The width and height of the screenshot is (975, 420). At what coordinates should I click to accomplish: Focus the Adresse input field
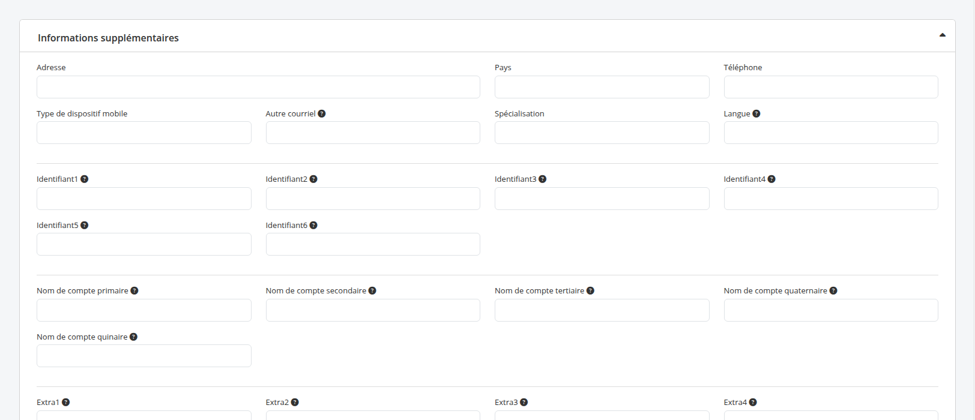click(x=258, y=87)
